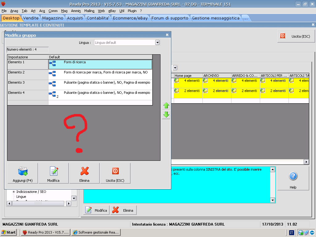This screenshot has height=237, width=316.
Task: Click ARTICOLI PER folder icon in 2 elementi row
Action: click(x=263, y=91)
